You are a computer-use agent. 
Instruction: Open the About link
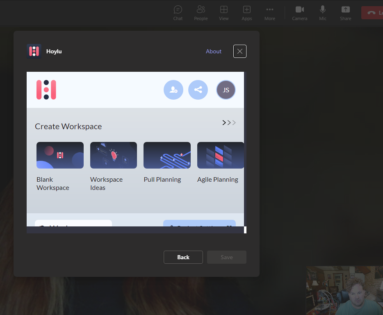pos(214,51)
